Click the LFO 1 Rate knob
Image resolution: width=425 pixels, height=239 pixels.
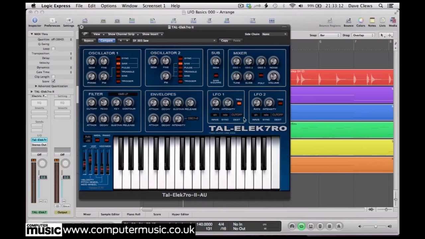point(215,103)
